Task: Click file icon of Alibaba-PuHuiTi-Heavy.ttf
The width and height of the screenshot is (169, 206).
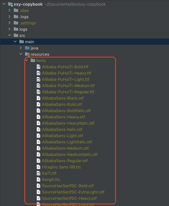Action: pos(39,73)
